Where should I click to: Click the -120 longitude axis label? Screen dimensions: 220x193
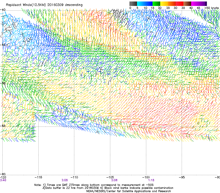pos(3,177)
